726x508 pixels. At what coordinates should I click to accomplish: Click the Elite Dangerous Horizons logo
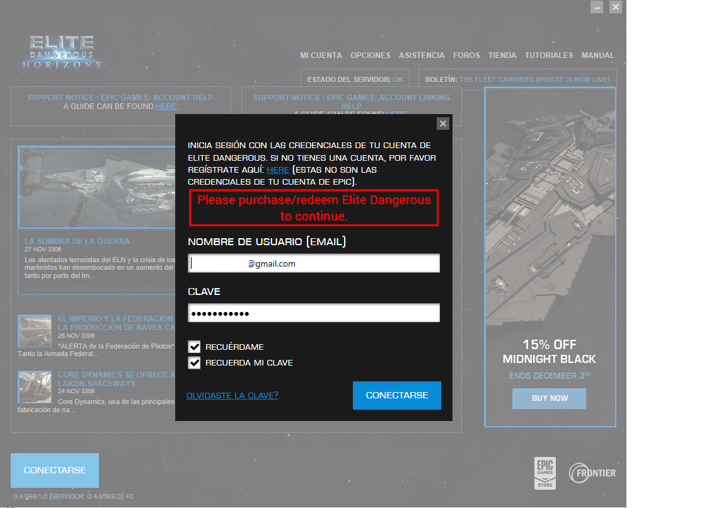pos(62,52)
